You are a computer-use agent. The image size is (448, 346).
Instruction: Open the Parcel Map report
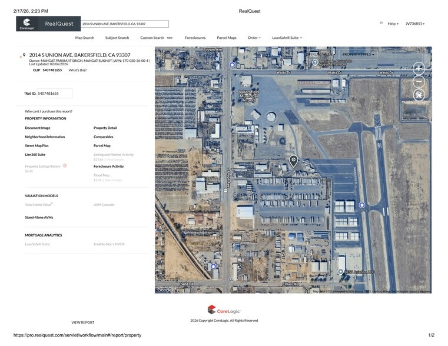tap(102, 145)
